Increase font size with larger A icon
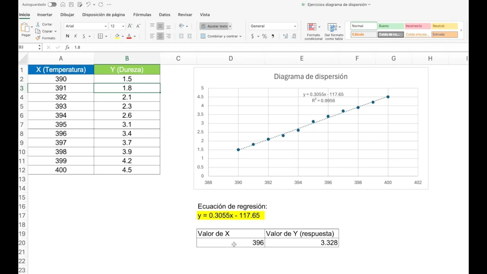487x274 pixels. [x=130, y=26]
